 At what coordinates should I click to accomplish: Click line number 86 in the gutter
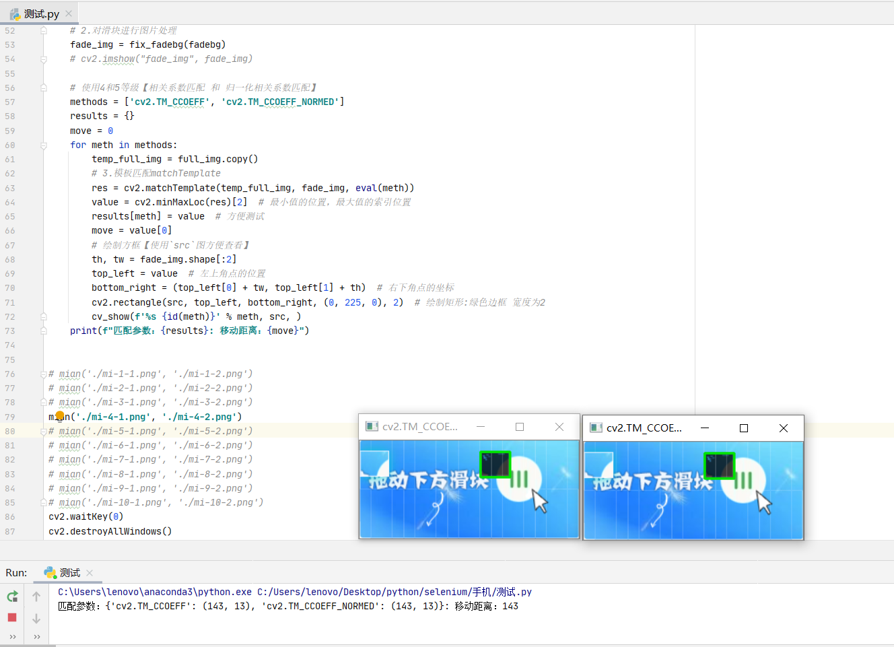point(10,517)
